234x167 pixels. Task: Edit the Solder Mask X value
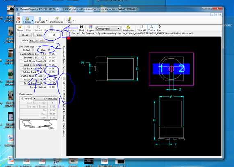(x=52, y=69)
